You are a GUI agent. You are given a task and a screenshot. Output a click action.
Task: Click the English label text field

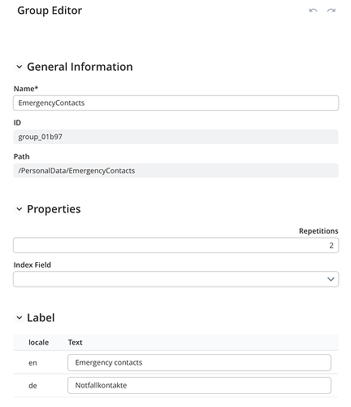click(199, 362)
